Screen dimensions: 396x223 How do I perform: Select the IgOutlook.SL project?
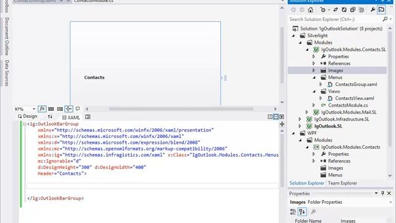pos(328,126)
